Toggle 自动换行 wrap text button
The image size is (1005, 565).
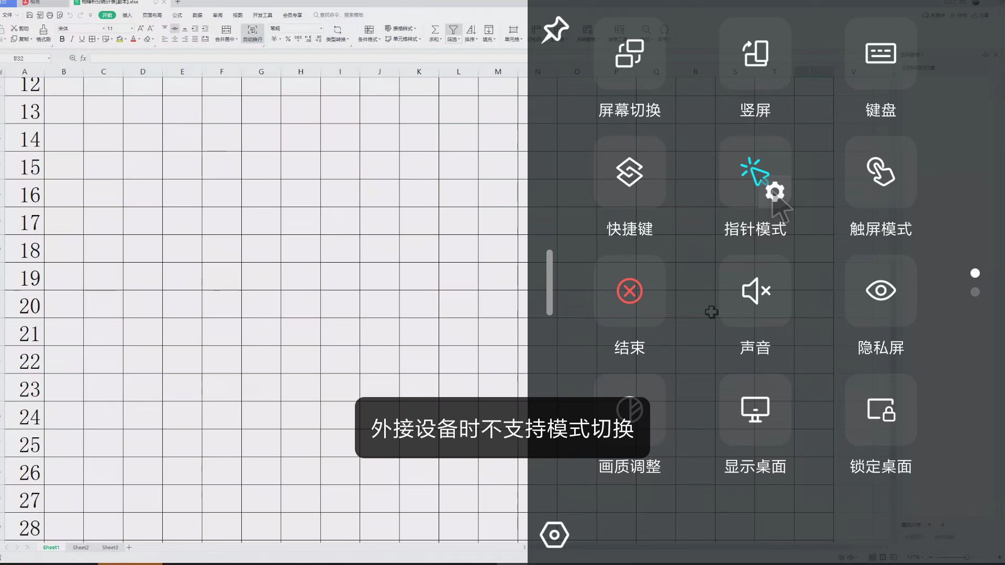pos(253,33)
